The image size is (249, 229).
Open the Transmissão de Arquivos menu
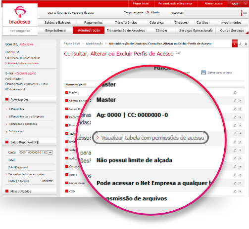point(126,31)
